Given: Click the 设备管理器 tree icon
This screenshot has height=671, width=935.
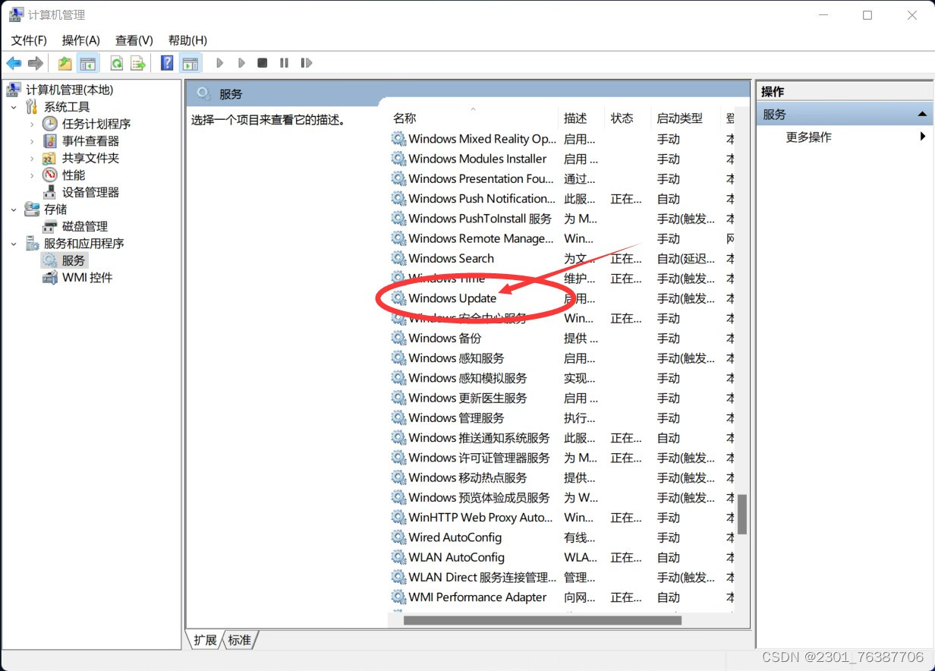Looking at the screenshot, I should click(50, 192).
